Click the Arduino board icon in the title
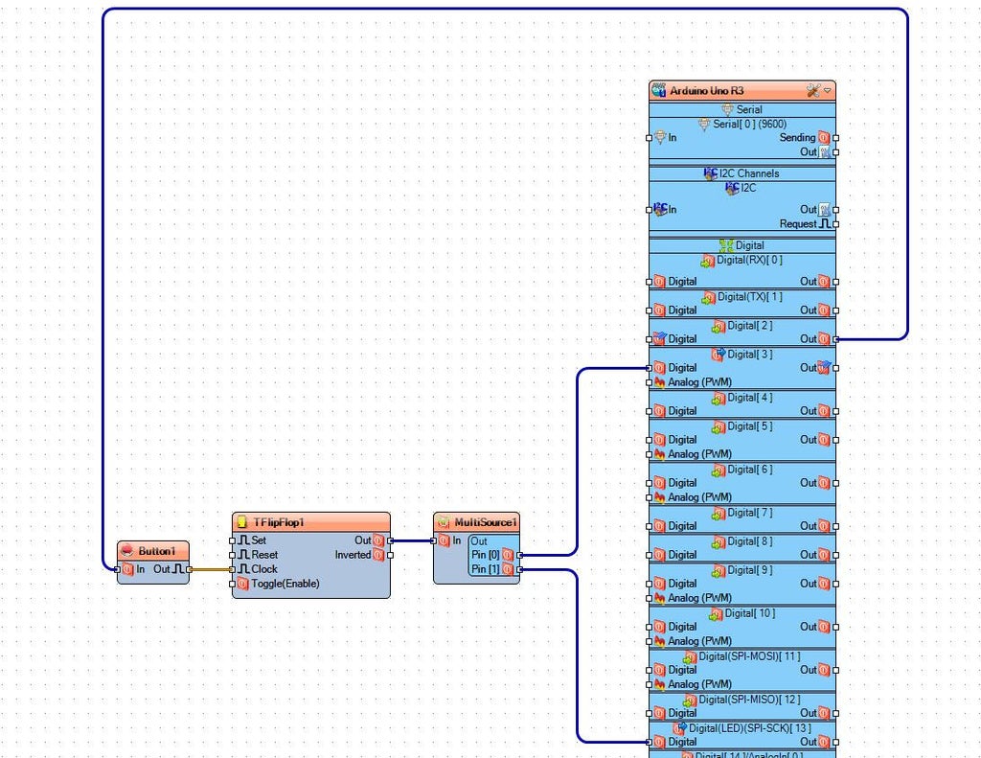This screenshot has height=758, width=981. point(658,91)
